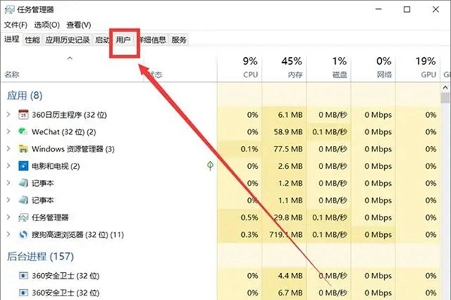The height and width of the screenshot is (300, 451).
Task: Expand the WeChat (32 位) process group
Action: [8, 131]
